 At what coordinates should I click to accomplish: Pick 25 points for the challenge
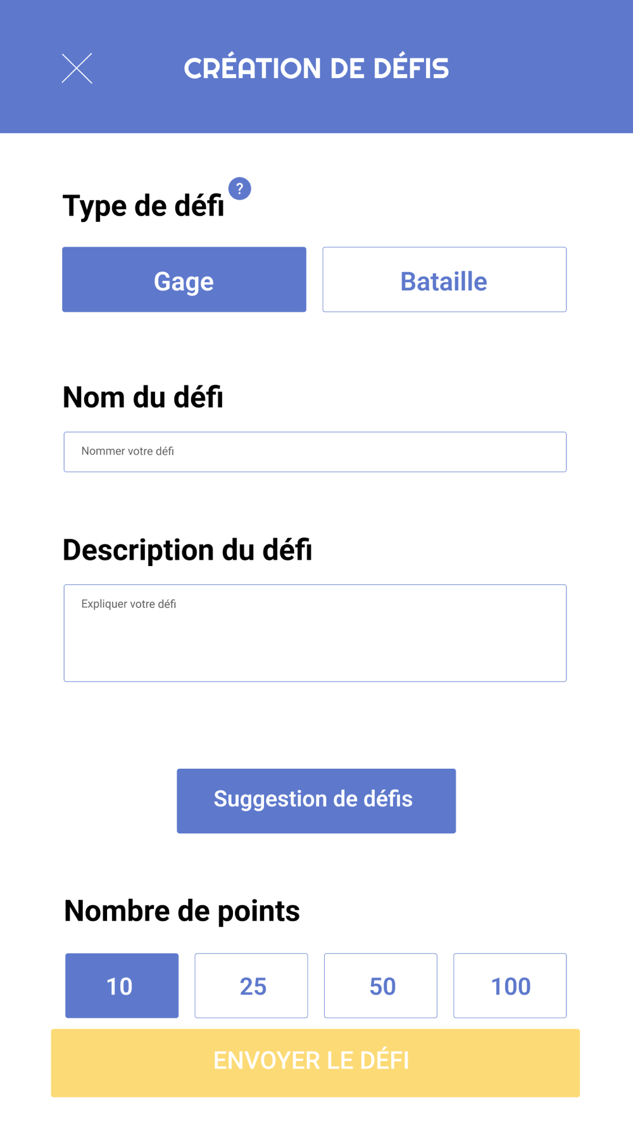[x=251, y=986]
